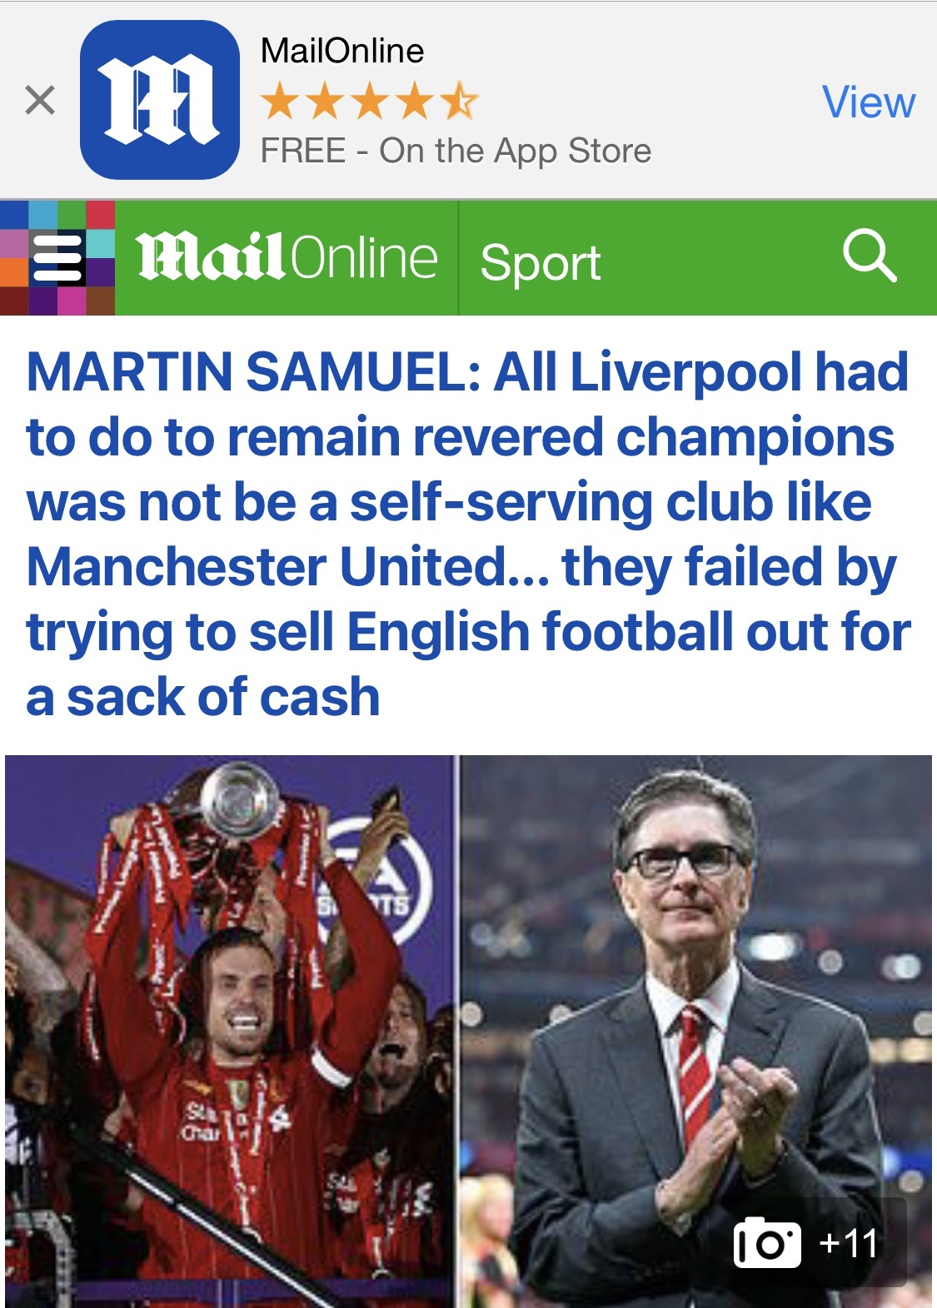
Task: Select the Sport section label
Action: coord(541,262)
